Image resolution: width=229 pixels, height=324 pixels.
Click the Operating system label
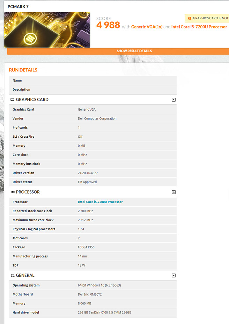point(26,285)
